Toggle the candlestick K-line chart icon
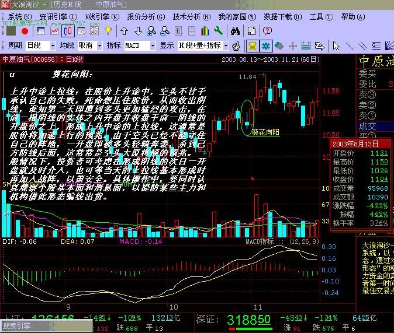 [x=68, y=31]
